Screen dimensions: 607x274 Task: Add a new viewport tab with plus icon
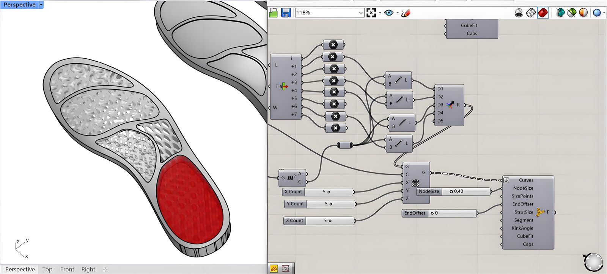(105, 269)
